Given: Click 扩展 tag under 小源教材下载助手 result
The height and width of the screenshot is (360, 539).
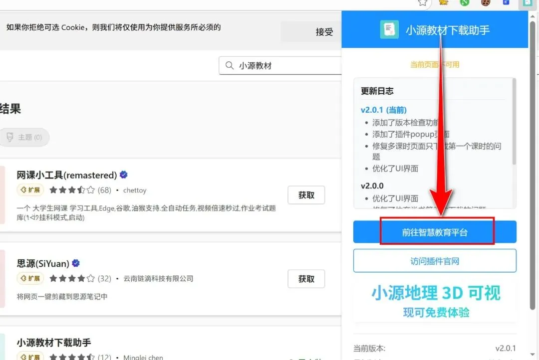Looking at the screenshot, I should coord(30,356).
